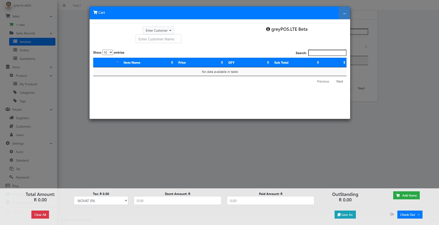Click the info icon beside greyPOS.LTE Beta
This screenshot has height=225, width=439.
268,29
